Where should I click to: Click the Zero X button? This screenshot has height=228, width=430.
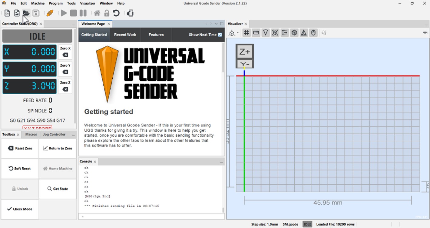point(65,52)
